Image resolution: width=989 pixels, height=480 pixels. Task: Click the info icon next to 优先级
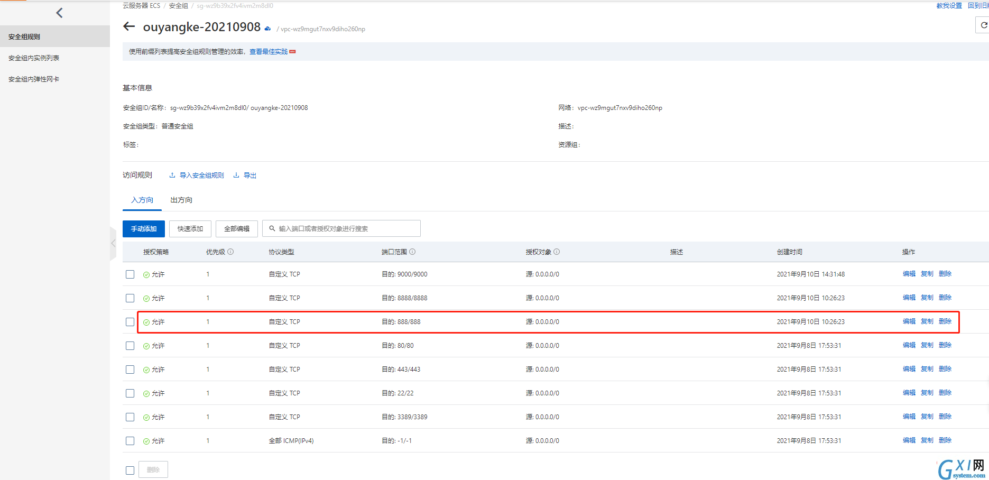click(230, 252)
